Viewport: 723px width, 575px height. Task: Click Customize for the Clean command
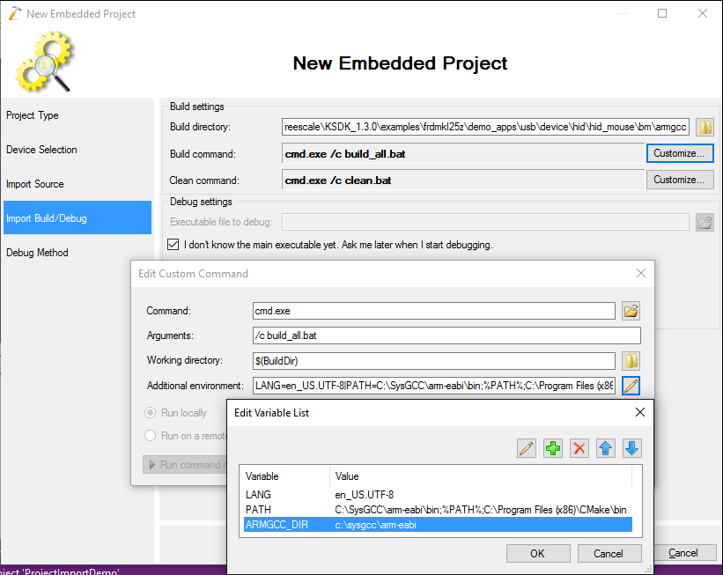(680, 180)
